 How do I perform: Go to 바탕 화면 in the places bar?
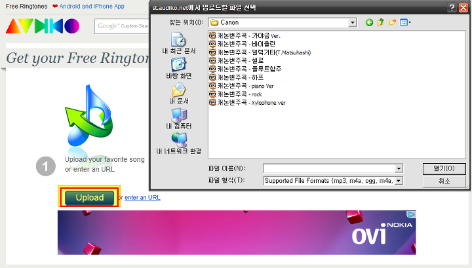pos(179,69)
